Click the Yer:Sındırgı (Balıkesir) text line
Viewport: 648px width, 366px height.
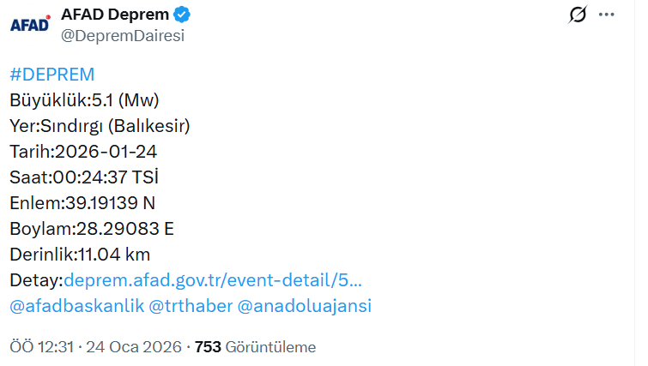tap(99, 126)
